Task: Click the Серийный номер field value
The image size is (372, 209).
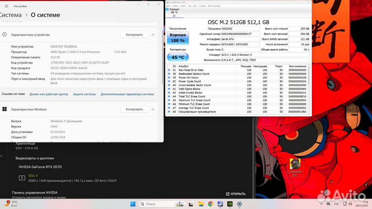Action: pos(241,34)
